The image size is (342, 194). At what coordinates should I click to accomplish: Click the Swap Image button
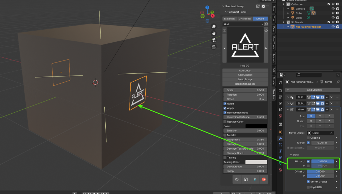[x=245, y=80]
